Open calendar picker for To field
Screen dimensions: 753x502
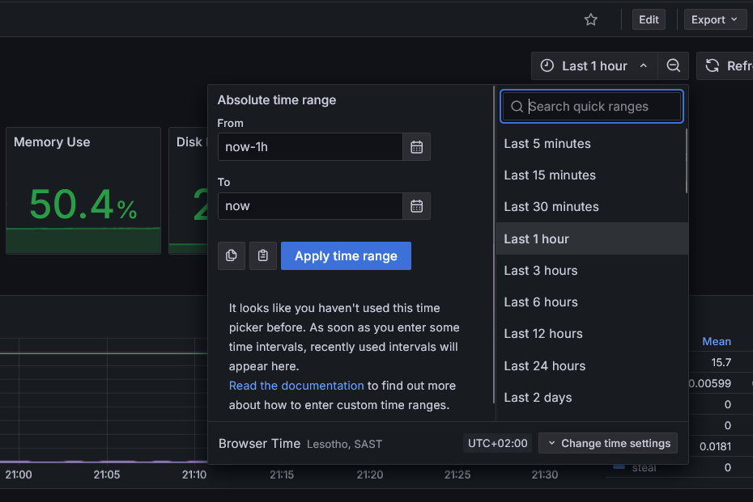click(x=416, y=206)
